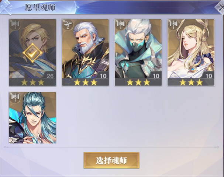Click the 愿望魂师 title header
This screenshot has height=177, width=224.
(40, 7)
